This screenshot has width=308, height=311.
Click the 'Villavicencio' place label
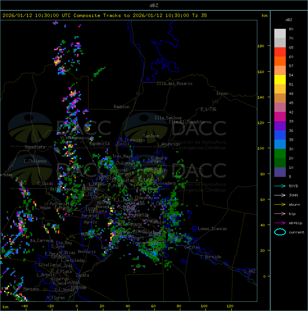pos(75,138)
